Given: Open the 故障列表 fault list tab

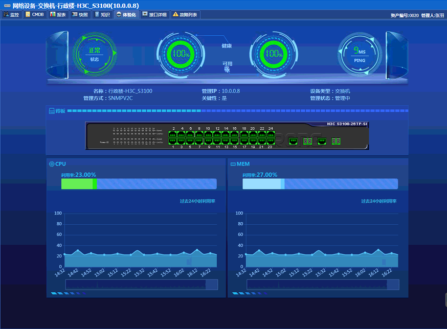Looking at the screenshot, I should click(185, 14).
